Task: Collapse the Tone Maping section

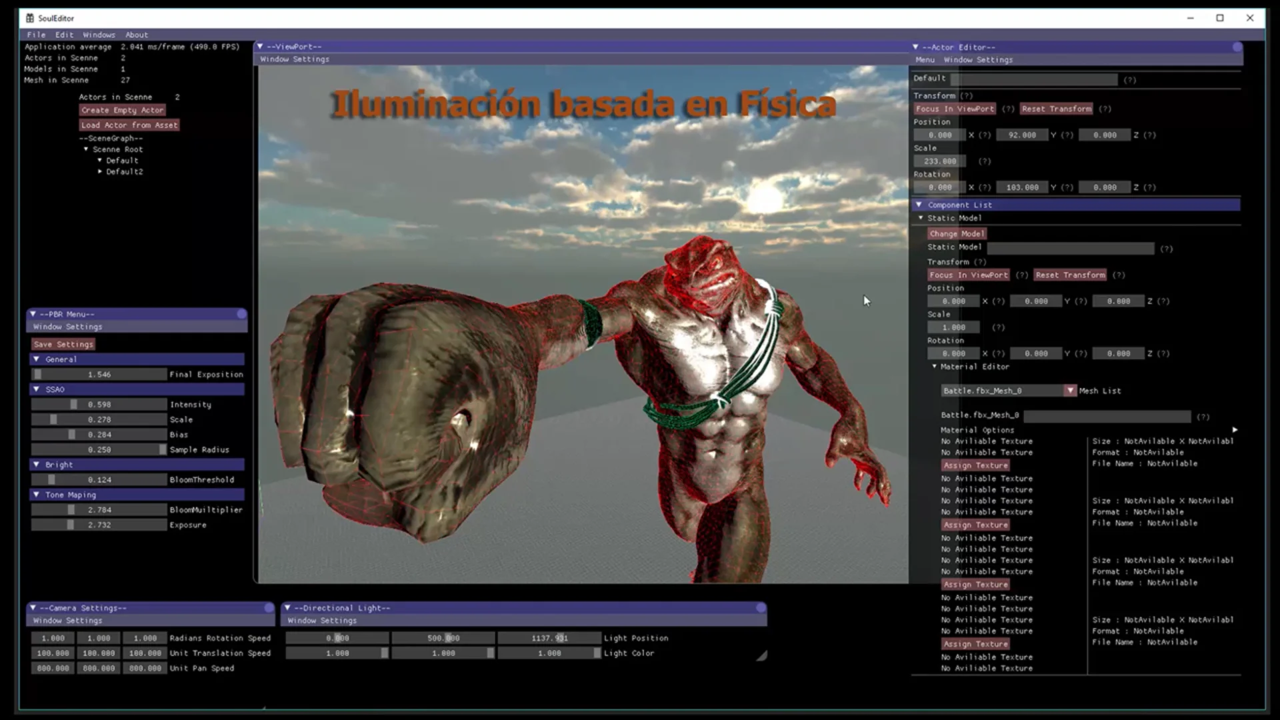Action: coord(37,495)
